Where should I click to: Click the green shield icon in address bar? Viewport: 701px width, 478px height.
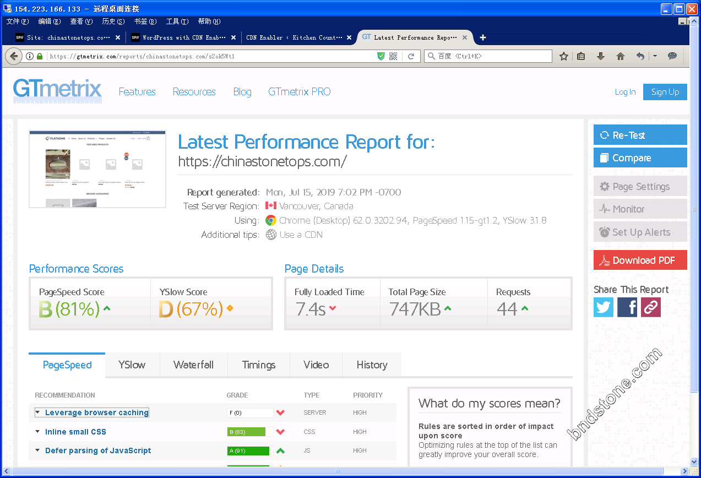381,56
